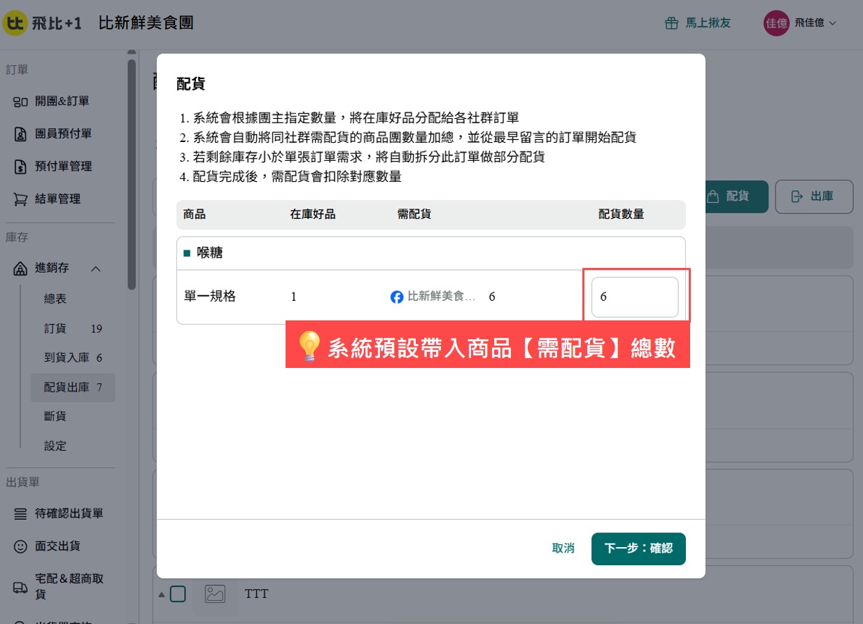
Task: Tick the checkbox beside TTT row
Action: 178,594
